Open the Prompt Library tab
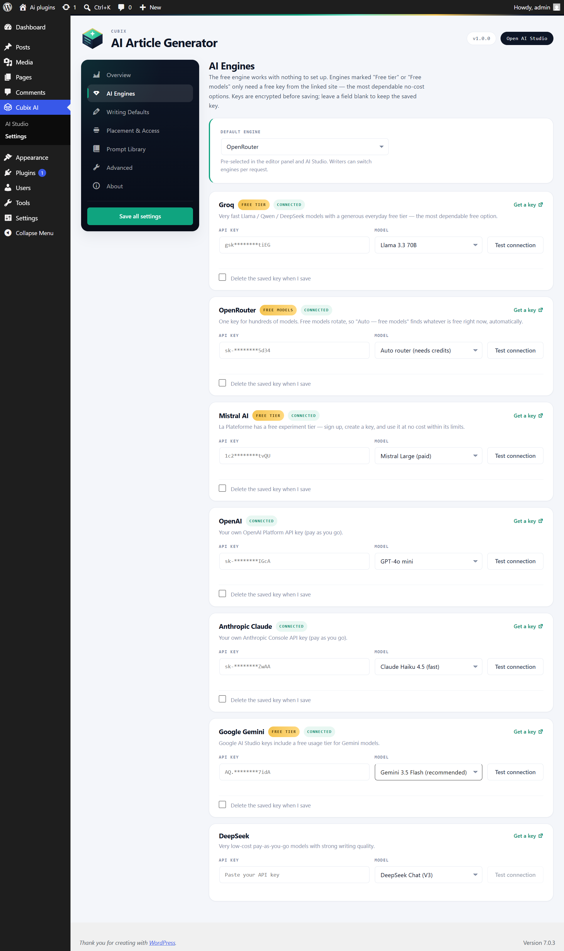This screenshot has height=951, width=564. pyautogui.click(x=140, y=149)
